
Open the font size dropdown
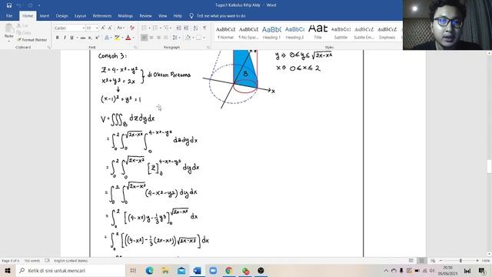tap(97, 28)
